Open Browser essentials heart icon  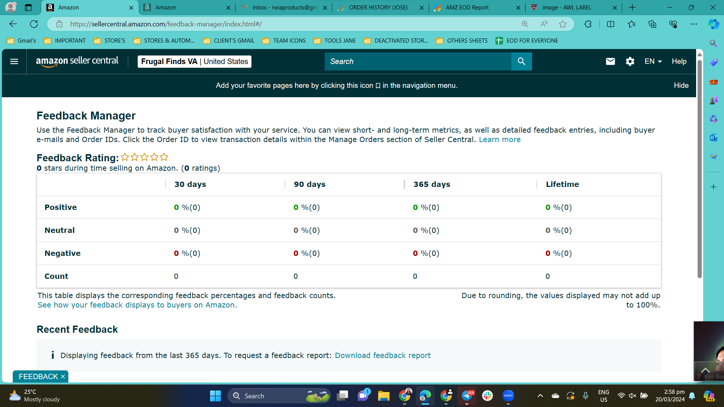673,24
